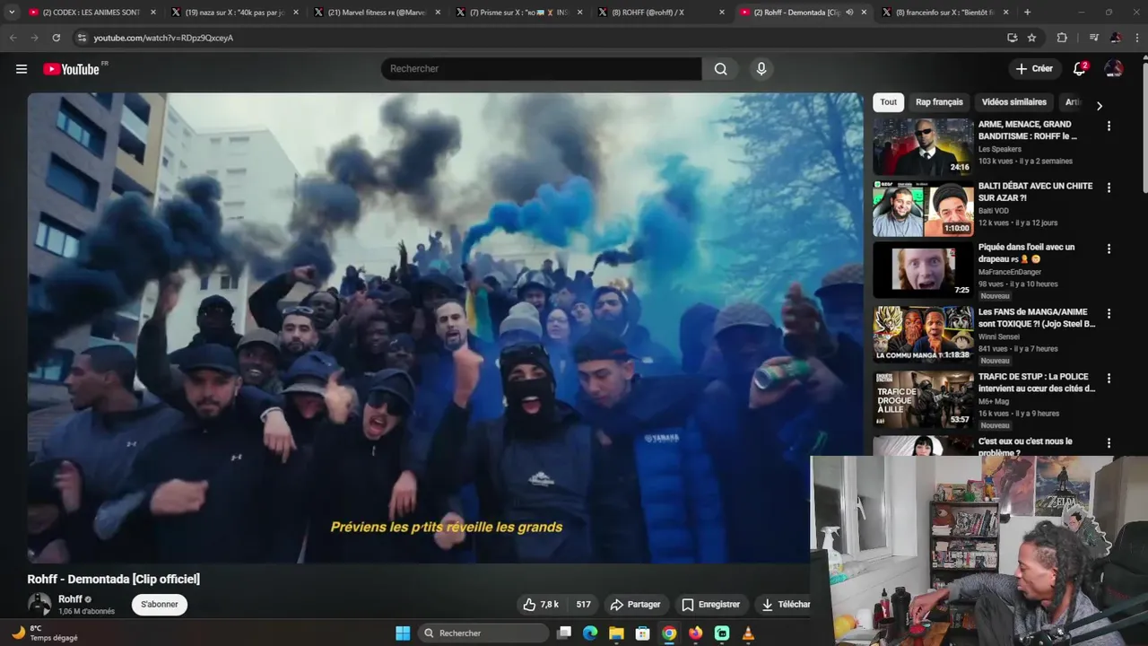Click the taskbar Rechercher search box
1148x646 pixels.
point(484,633)
